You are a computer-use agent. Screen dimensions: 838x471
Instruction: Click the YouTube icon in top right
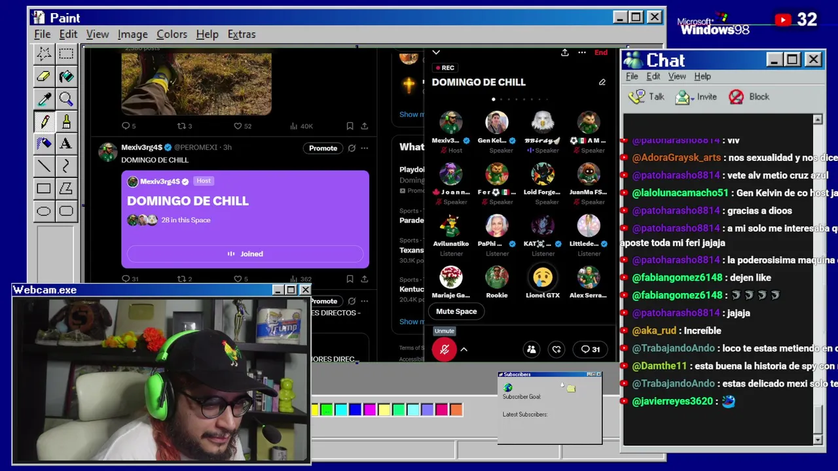pyautogui.click(x=783, y=20)
